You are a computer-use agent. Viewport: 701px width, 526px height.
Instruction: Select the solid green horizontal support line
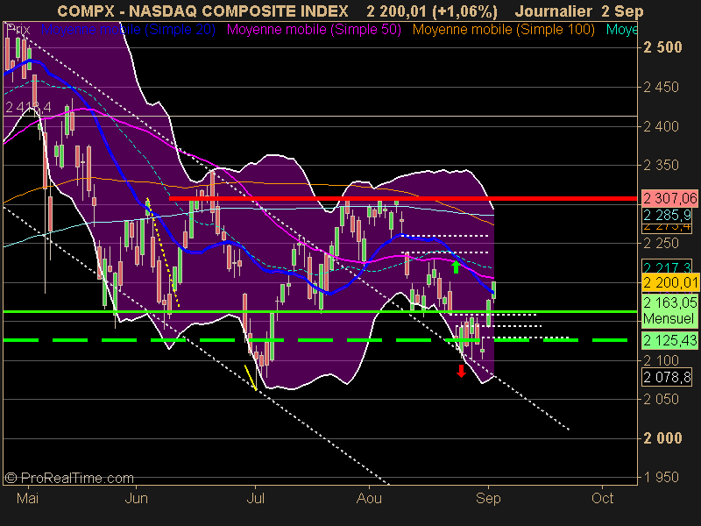(320, 312)
